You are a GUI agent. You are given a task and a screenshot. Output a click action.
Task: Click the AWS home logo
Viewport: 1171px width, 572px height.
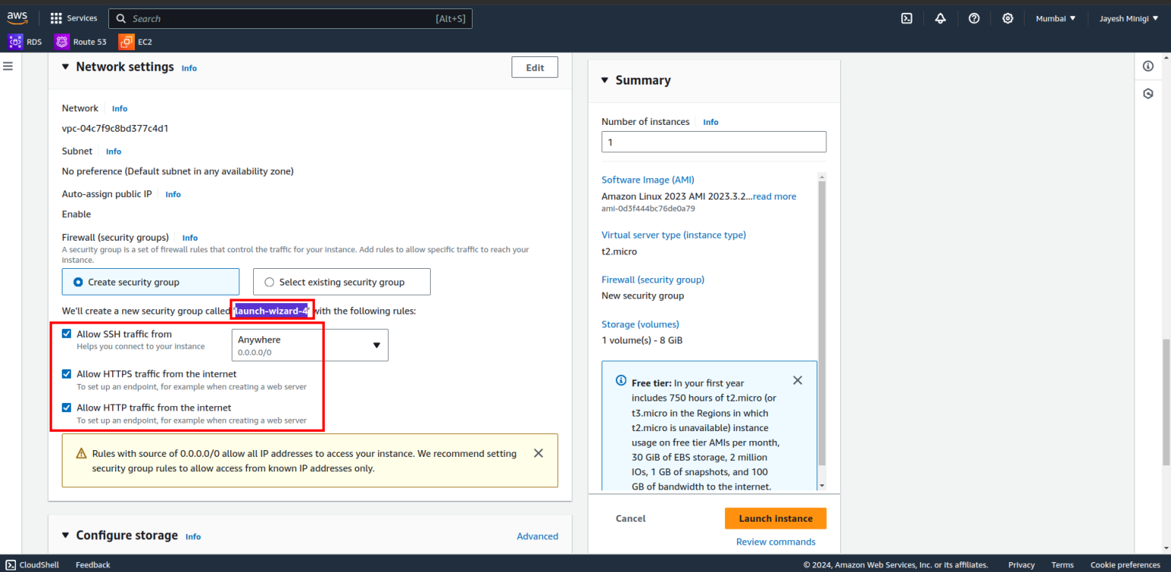coord(17,18)
